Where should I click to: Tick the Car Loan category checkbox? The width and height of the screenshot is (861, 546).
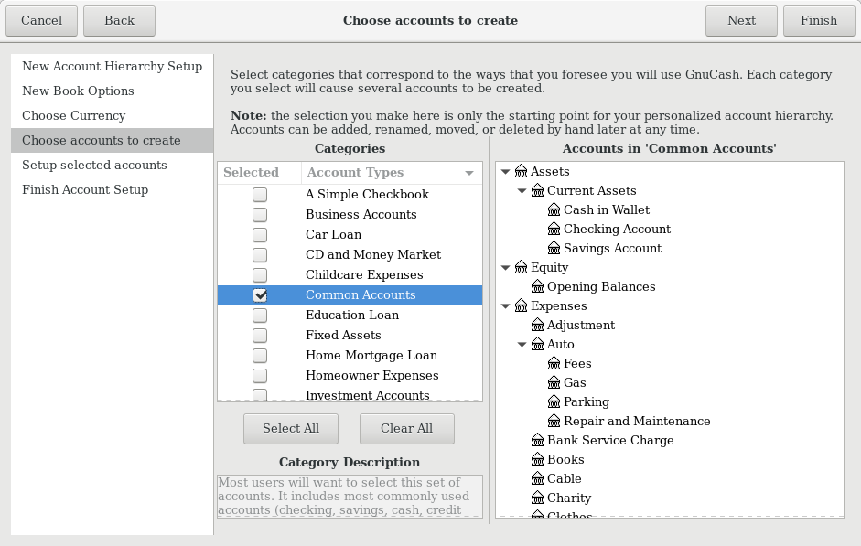click(260, 234)
